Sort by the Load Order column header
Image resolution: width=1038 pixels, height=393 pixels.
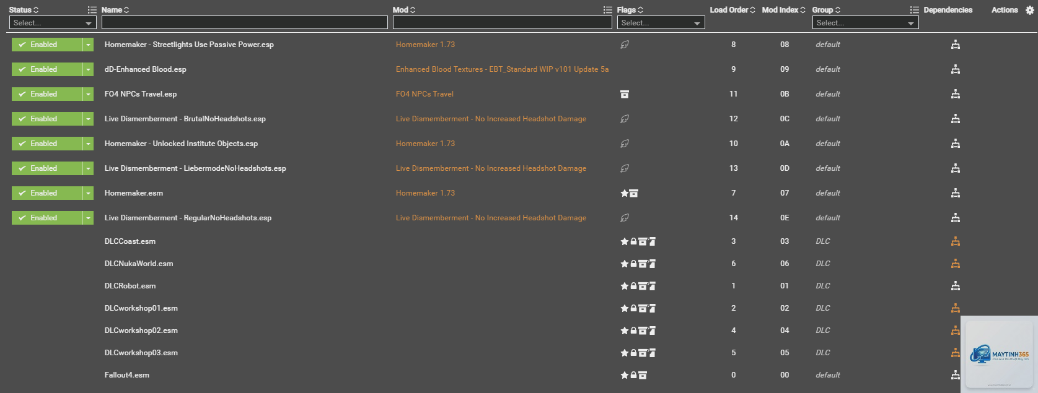click(x=732, y=10)
